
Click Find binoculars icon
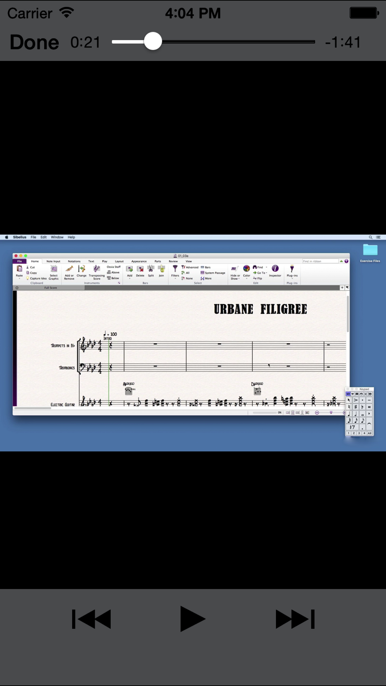point(255,267)
